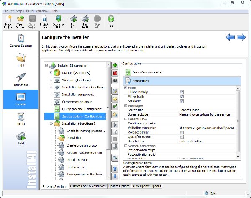Go to previous step with left arrow
This screenshot has height=198, width=251.
pos(230,37)
